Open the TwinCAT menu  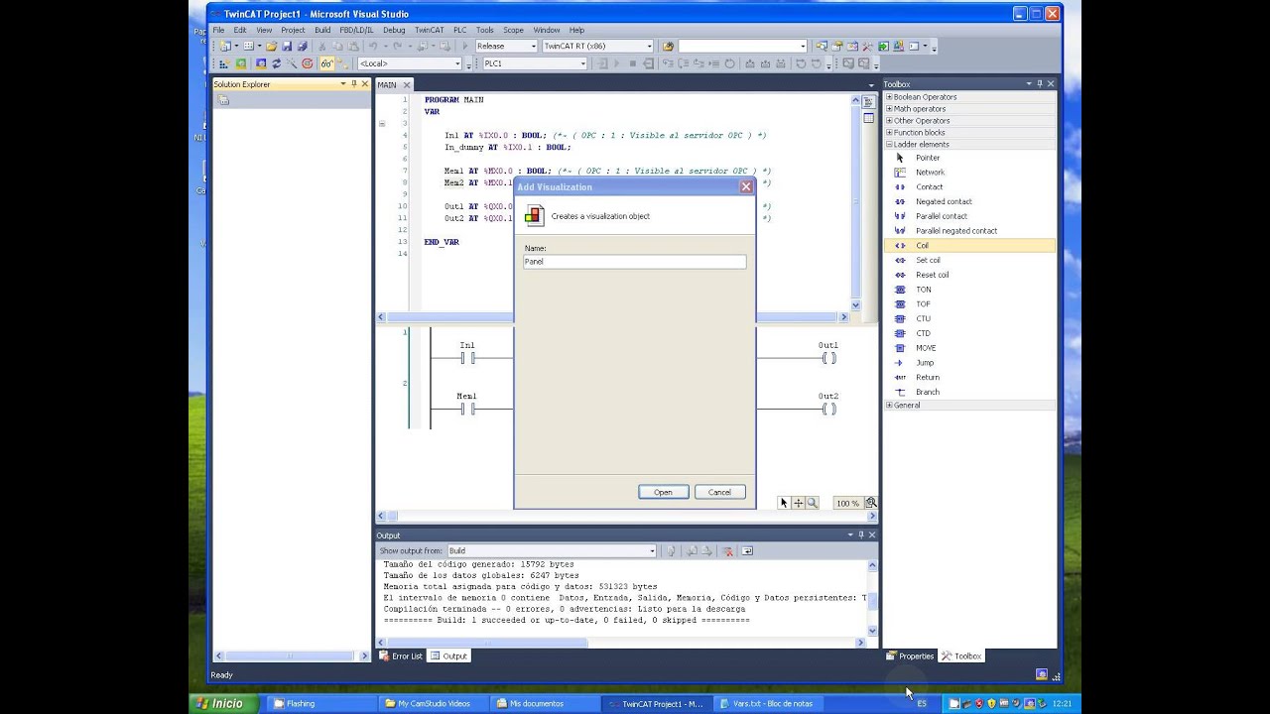(429, 30)
